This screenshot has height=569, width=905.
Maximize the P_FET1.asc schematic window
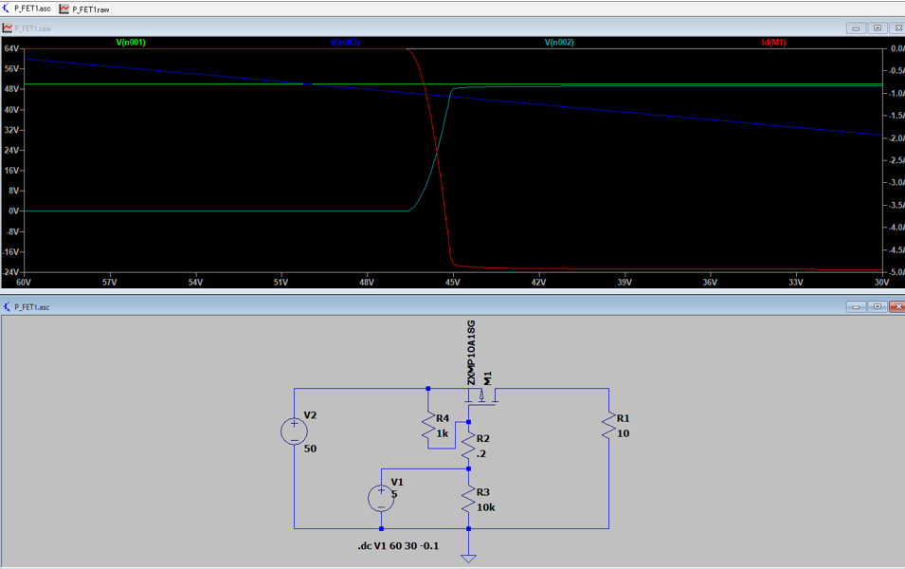tap(878, 306)
